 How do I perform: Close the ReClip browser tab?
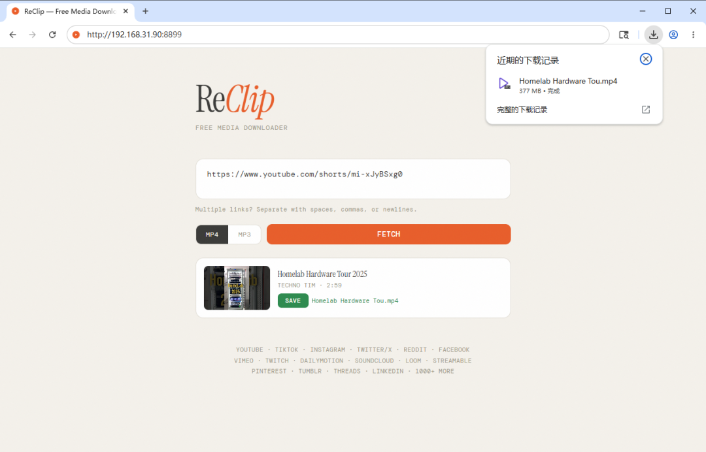pos(126,11)
